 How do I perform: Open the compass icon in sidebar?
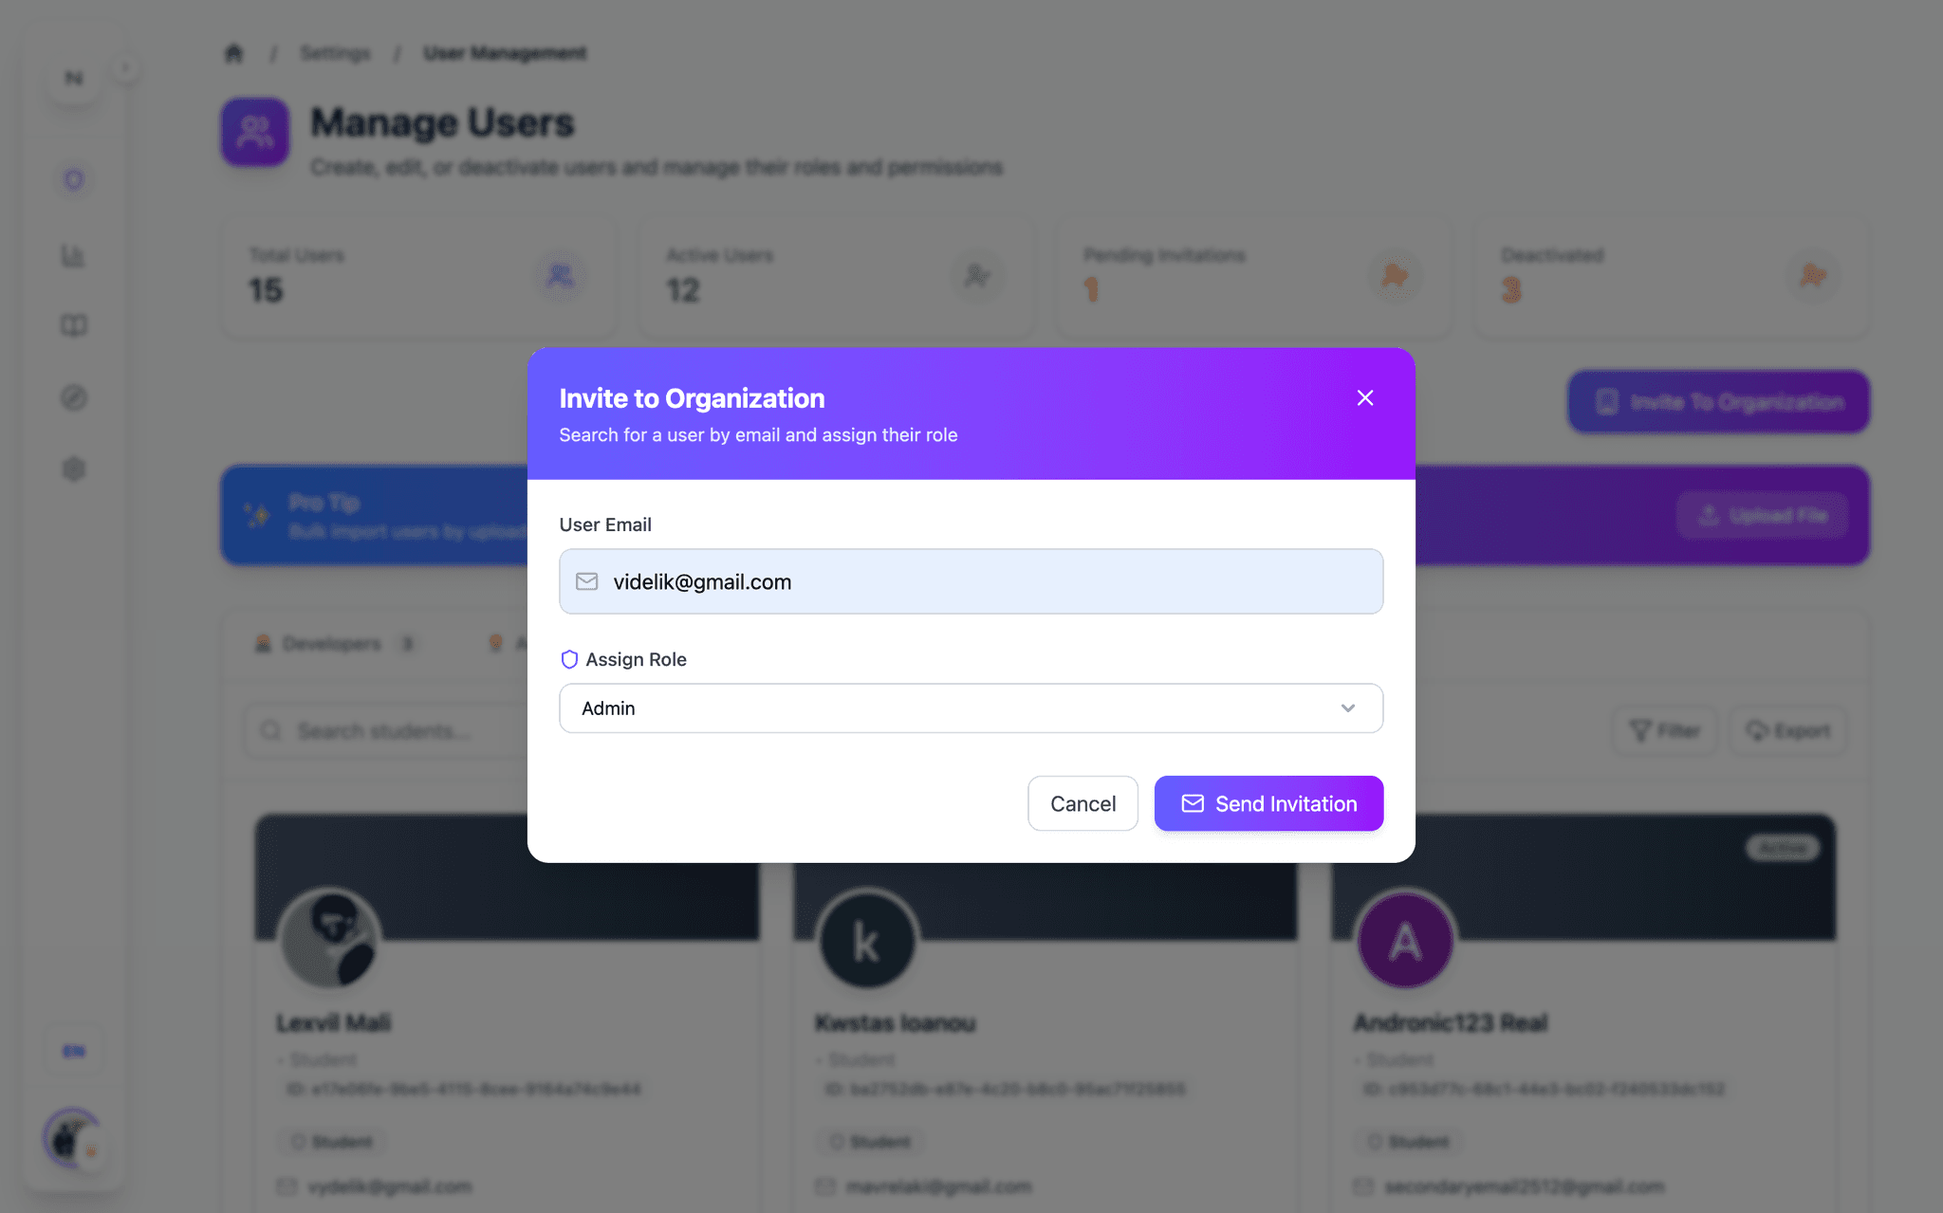[x=73, y=397]
